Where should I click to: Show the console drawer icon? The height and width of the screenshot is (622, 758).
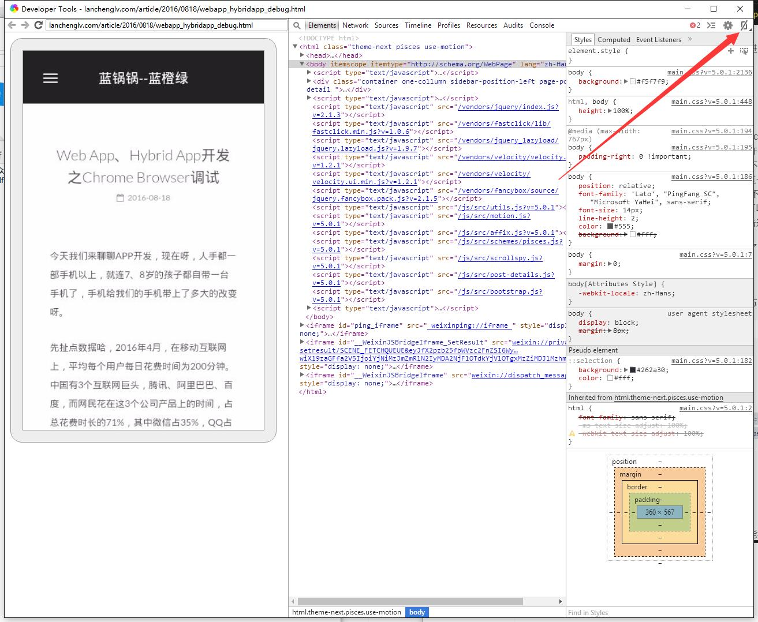pos(711,25)
